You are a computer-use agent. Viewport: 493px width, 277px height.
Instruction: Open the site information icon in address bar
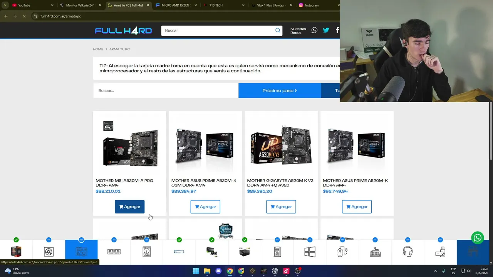pyautogui.click(x=35, y=16)
